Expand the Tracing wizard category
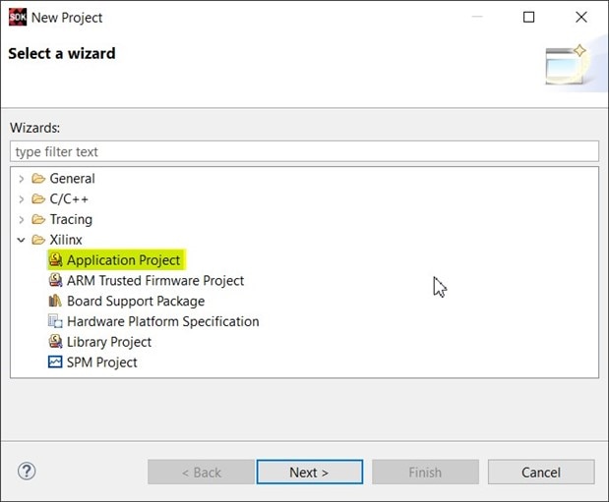 (x=22, y=220)
